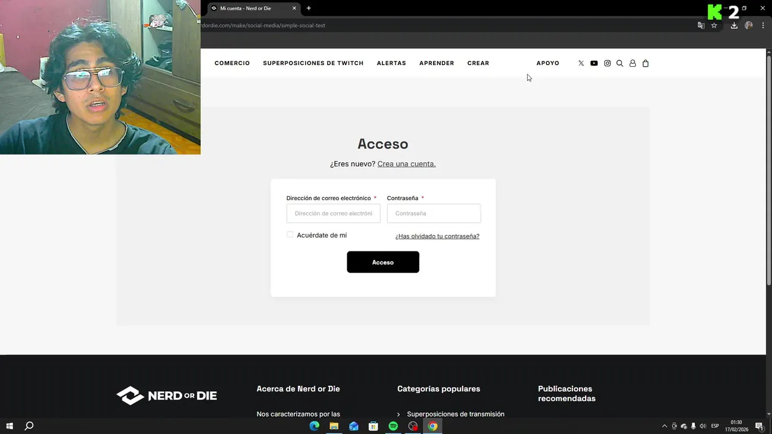The image size is (772, 434).
Task: Click Categorías populares footer heading
Action: tap(438, 389)
